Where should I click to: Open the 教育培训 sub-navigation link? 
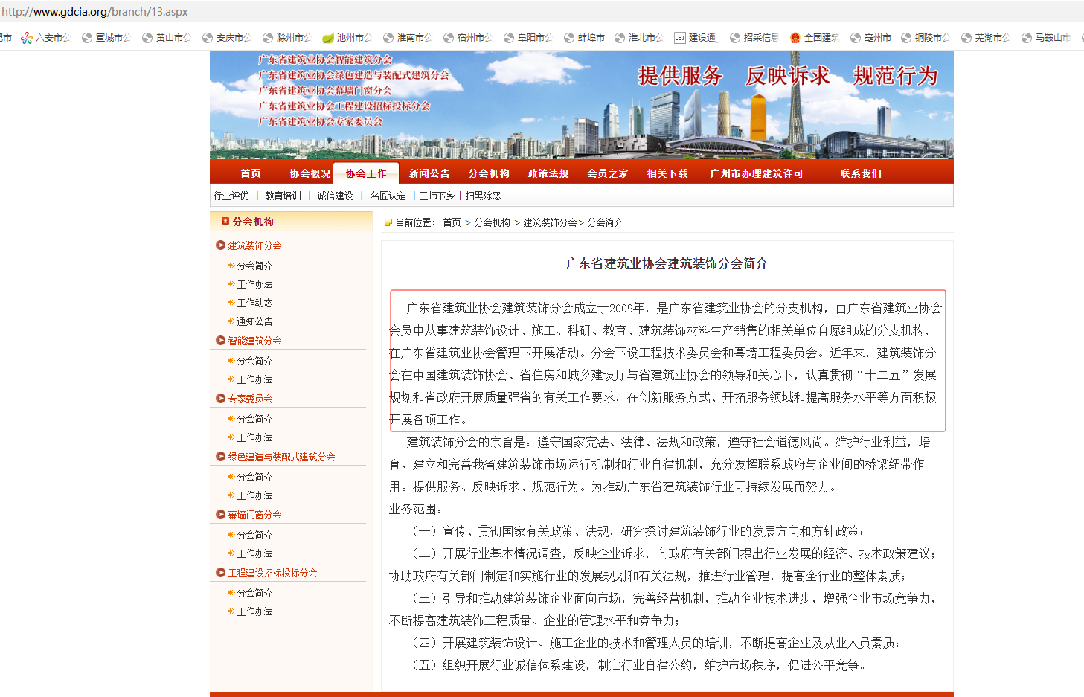click(283, 196)
